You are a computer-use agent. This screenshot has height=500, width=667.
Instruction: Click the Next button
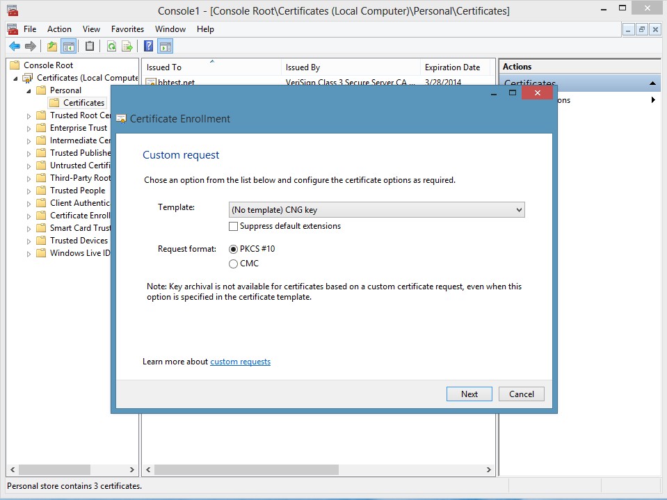point(469,394)
